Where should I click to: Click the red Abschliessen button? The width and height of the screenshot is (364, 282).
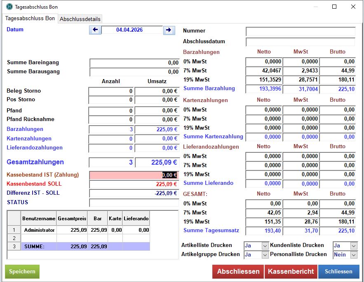(238, 272)
